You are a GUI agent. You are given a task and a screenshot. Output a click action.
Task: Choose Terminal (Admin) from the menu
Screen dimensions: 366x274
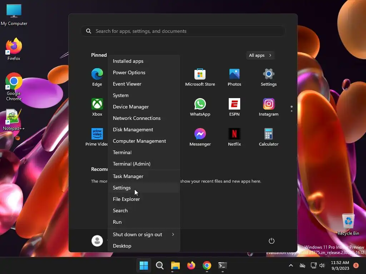click(144, 164)
